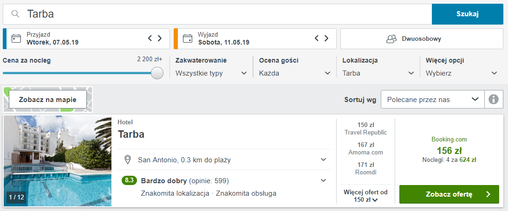This screenshot has width=508, height=211.
Task: Click the Zobacz ofertę button
Action: click(x=449, y=194)
